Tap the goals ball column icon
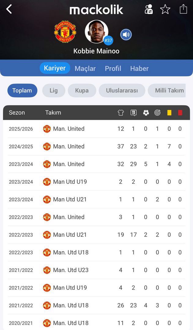Image resolution: width=193 pixels, height=330 pixels. pyautogui.click(x=146, y=113)
